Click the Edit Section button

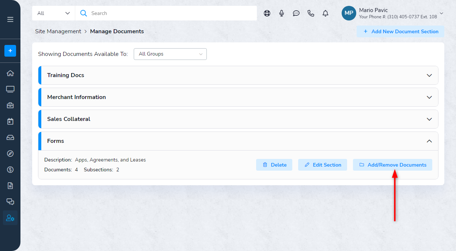(x=323, y=165)
